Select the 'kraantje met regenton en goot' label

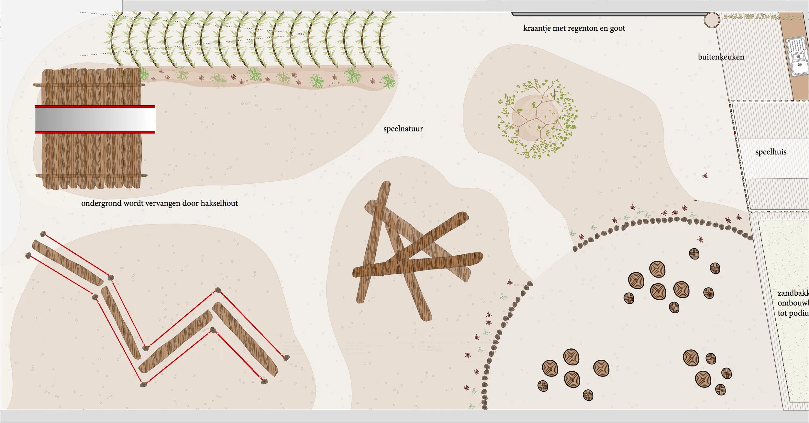point(574,28)
